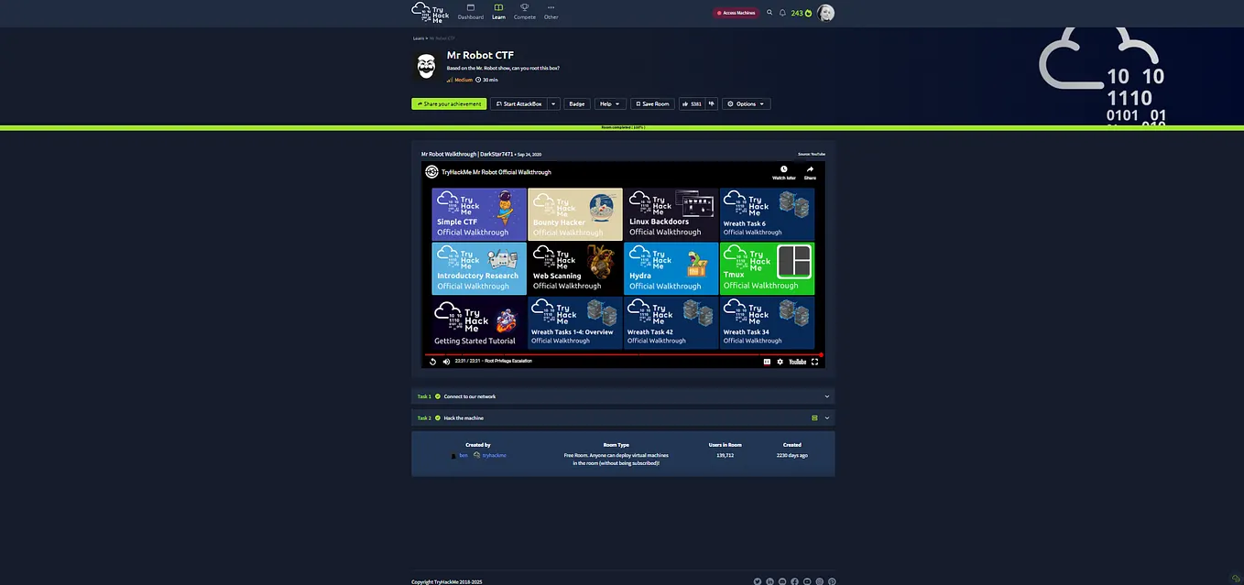Open video settings with the gear icon
1244x585 pixels.
coord(780,361)
